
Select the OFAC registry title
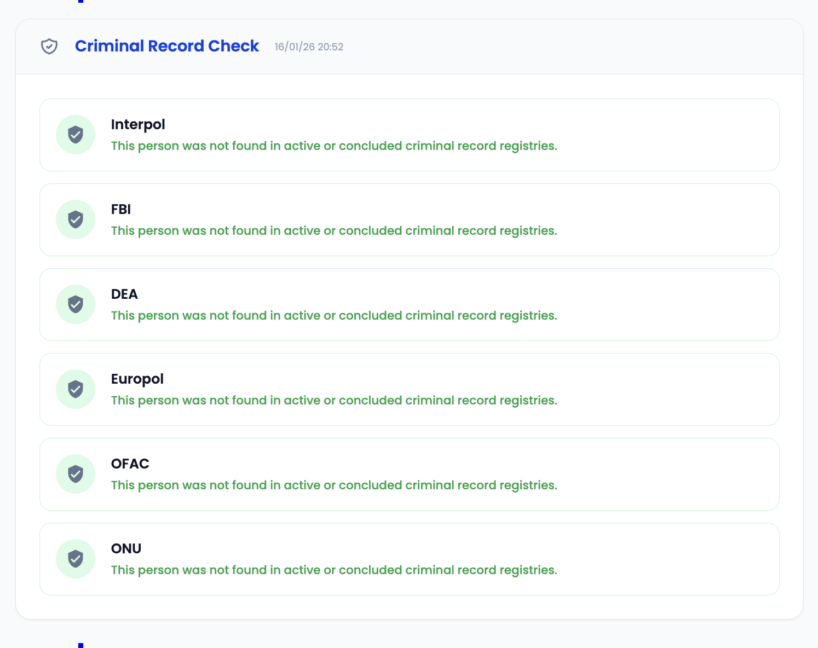pos(130,464)
